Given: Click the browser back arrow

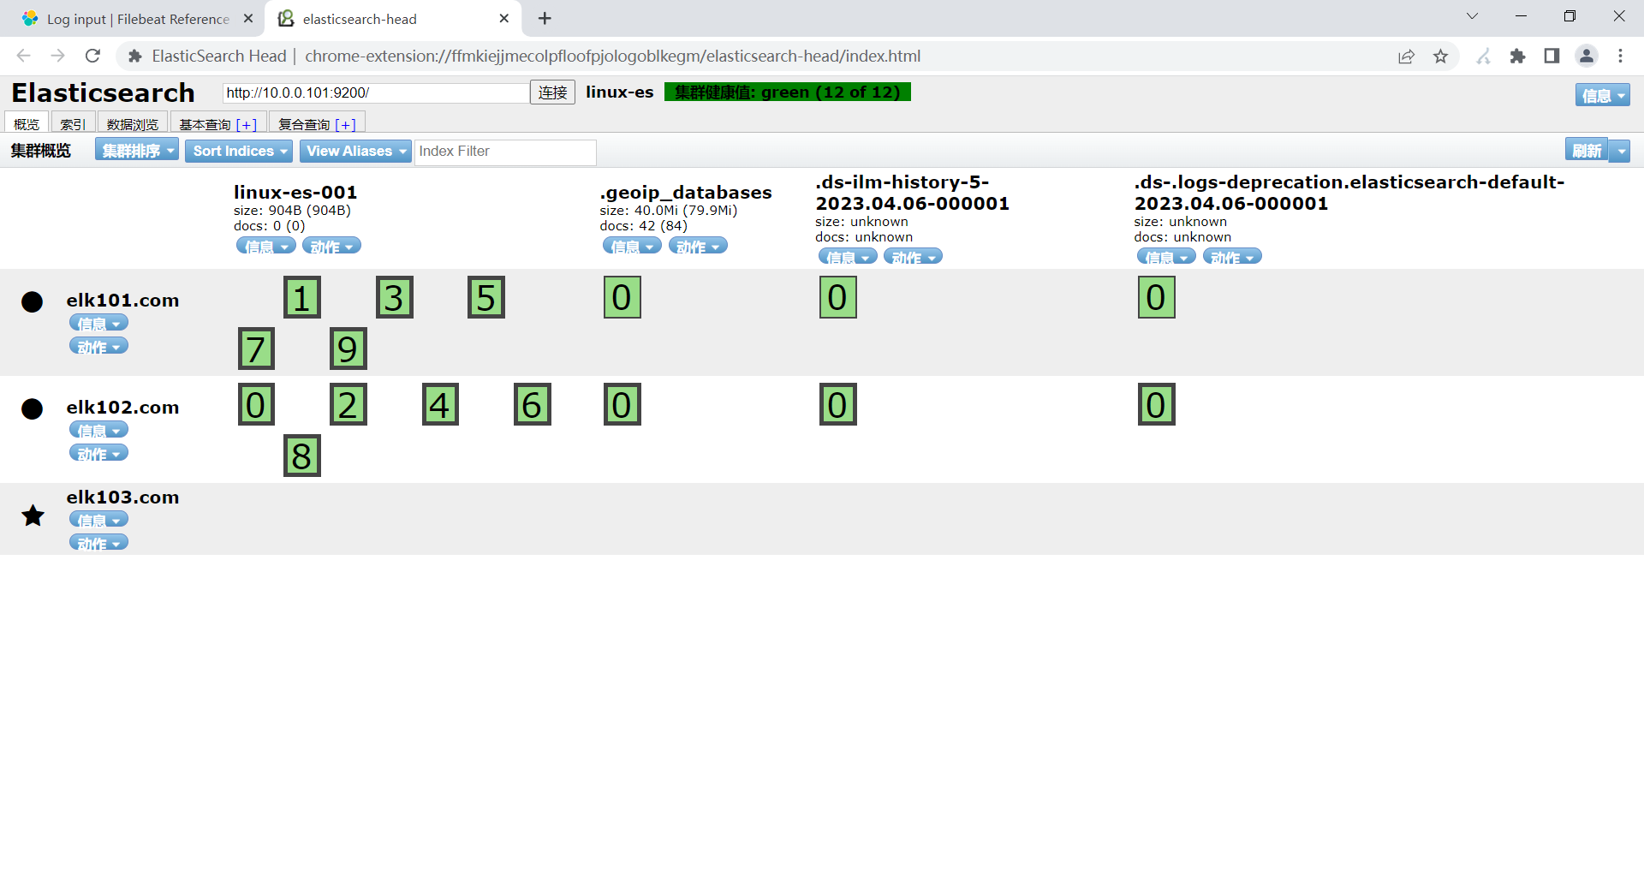Looking at the screenshot, I should (23, 56).
